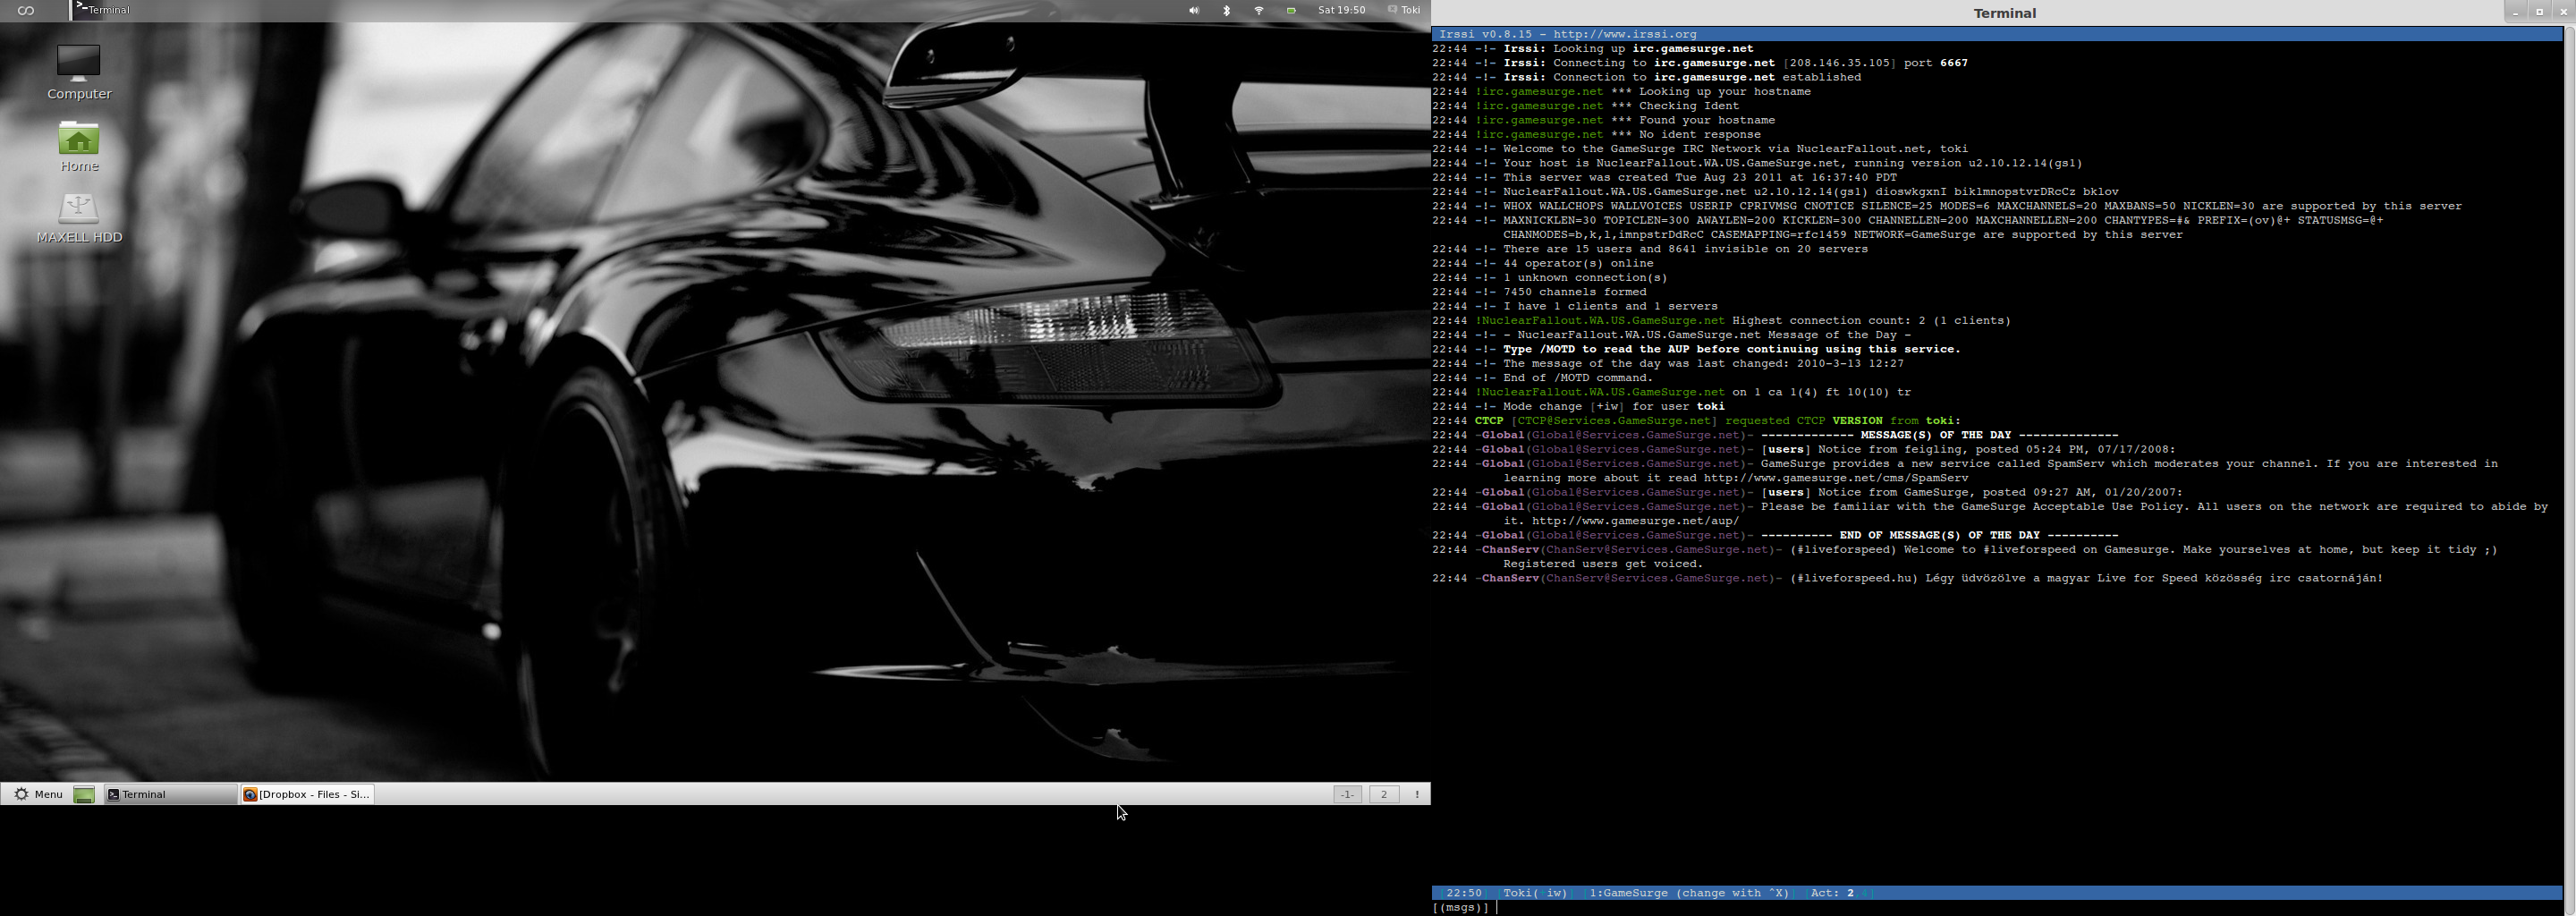Open the Menu launcher
The width and height of the screenshot is (2576, 916).
[38, 794]
